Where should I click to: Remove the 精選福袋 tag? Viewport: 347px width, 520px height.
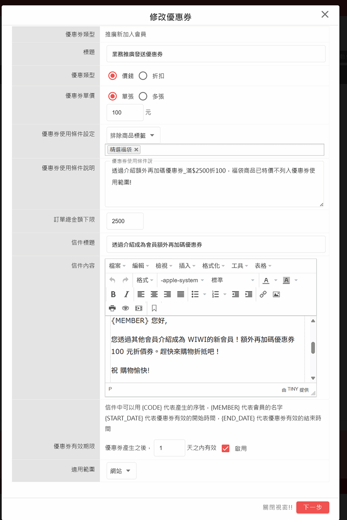(x=136, y=150)
